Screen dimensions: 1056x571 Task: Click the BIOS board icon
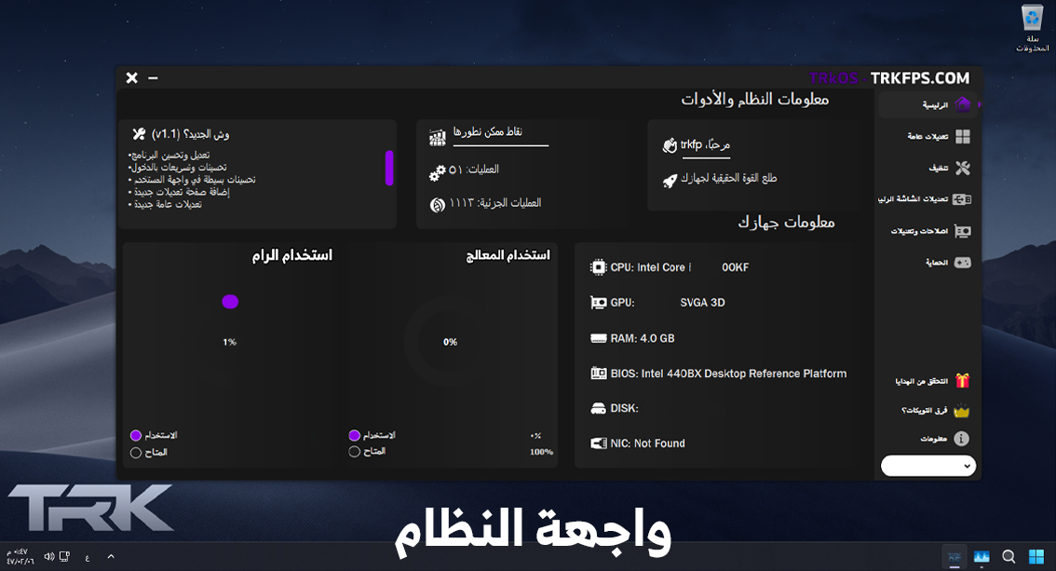coord(598,373)
